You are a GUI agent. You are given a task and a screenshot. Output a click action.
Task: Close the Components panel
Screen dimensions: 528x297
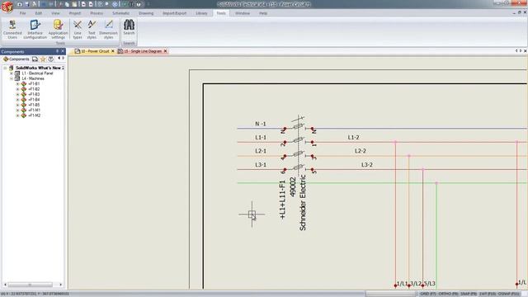(63, 51)
